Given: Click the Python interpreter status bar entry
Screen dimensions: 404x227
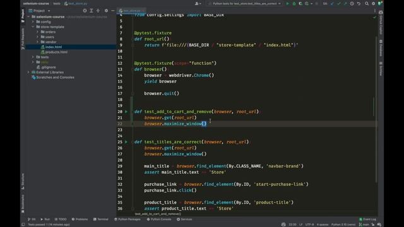Looking at the screenshot, I should (343, 224).
